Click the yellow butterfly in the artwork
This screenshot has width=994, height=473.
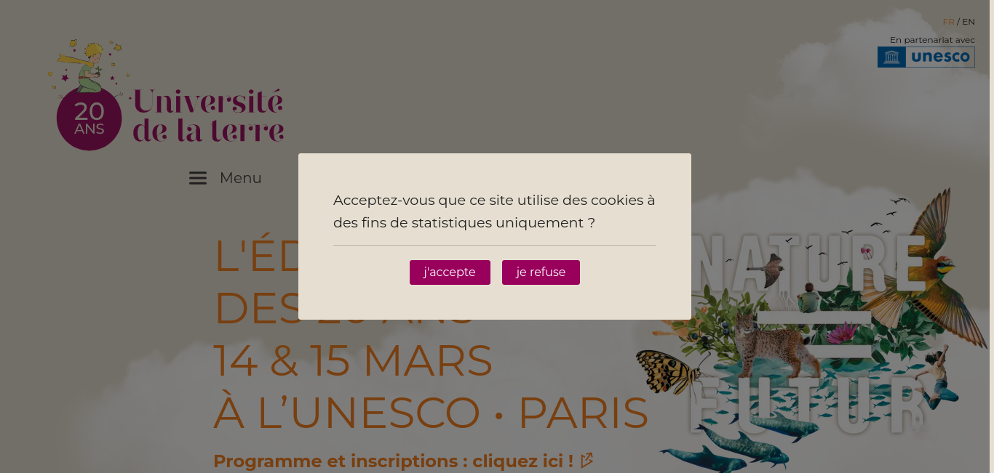click(x=668, y=370)
